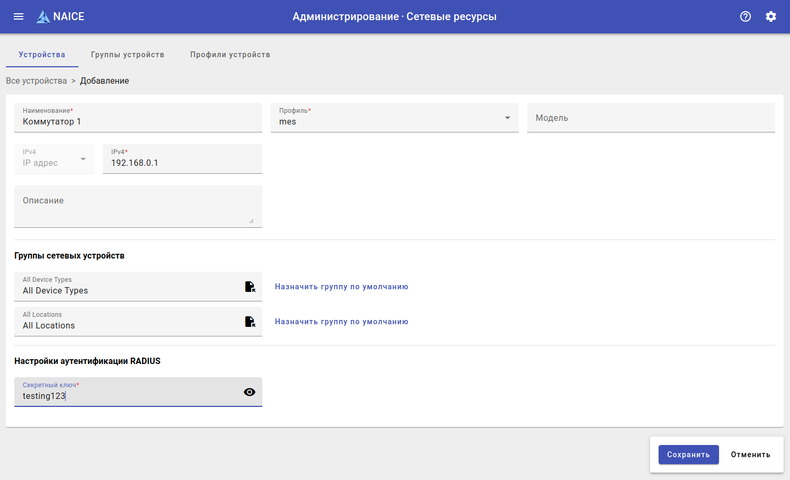This screenshot has height=480, width=790.
Task: Click the All Device Types group picker icon
Action: 250,287
